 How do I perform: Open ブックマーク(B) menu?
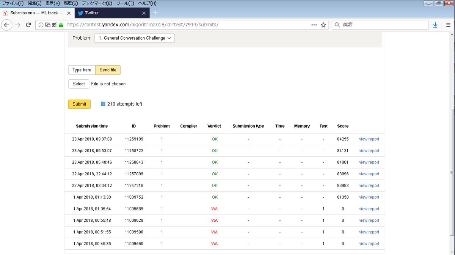97,3
